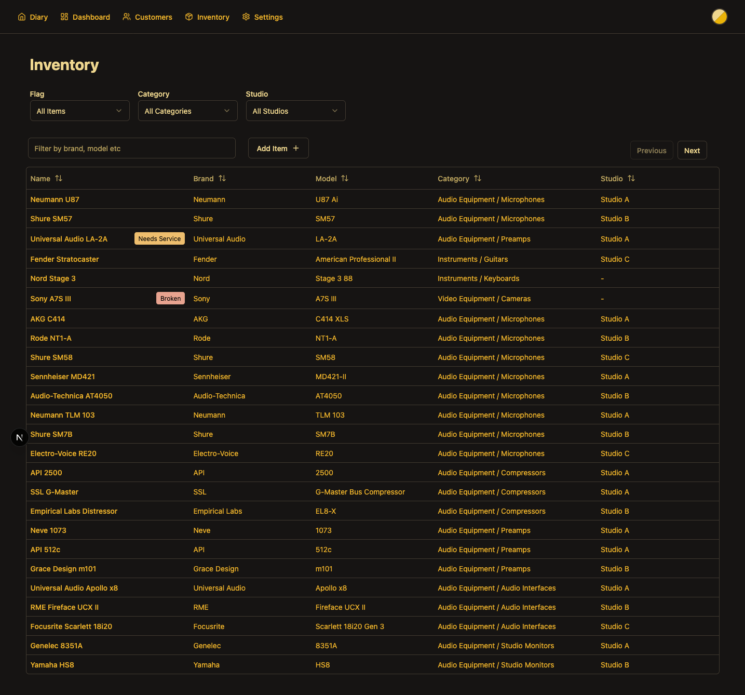This screenshot has width=745, height=695.
Task: Click the Studio column sort icon
Action: (x=631, y=178)
